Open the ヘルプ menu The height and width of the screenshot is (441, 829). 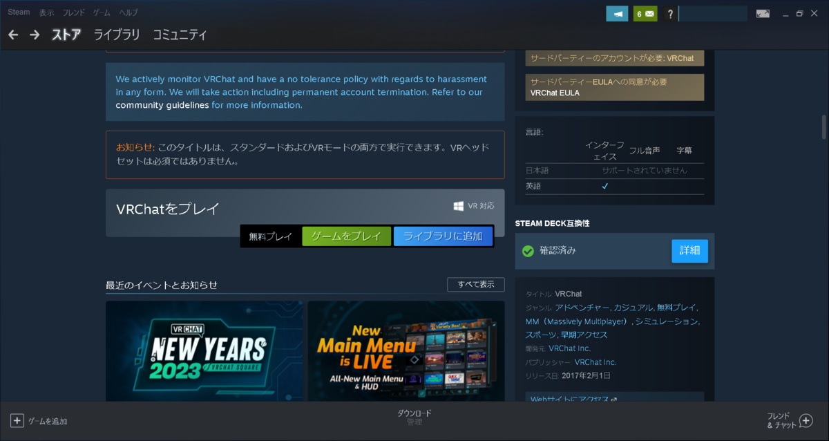point(128,12)
